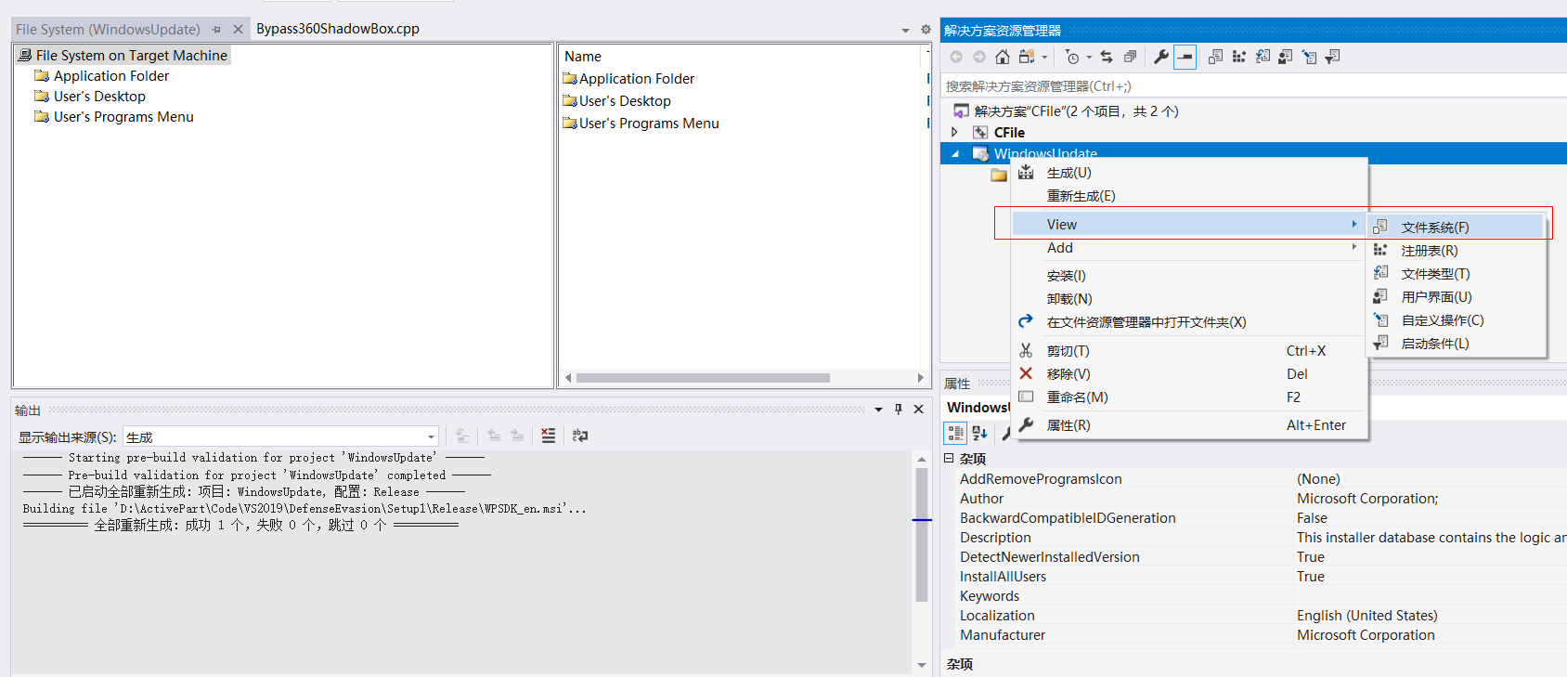Click horizontal scrollbar thumb in file list pane
The width and height of the screenshot is (1567, 677).
tap(703, 378)
